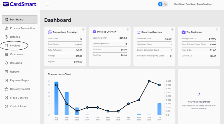
Task: Select Rolling Stone LTD customer row
Action: coord(199,39)
